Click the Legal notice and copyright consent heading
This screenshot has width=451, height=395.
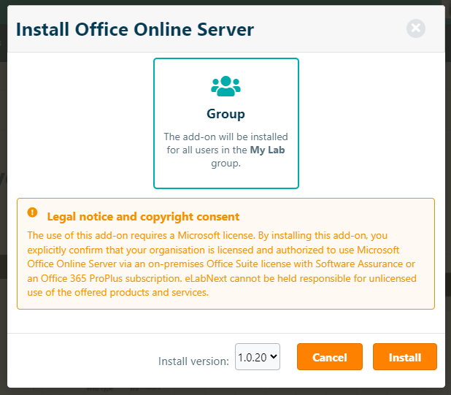143,217
